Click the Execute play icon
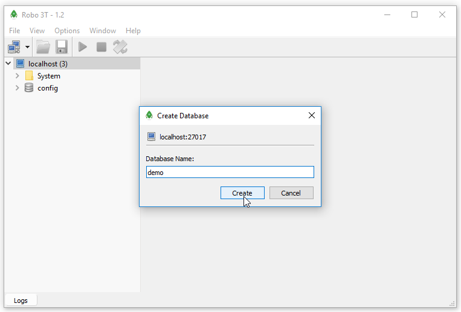The width and height of the screenshot is (461, 312). [83, 47]
